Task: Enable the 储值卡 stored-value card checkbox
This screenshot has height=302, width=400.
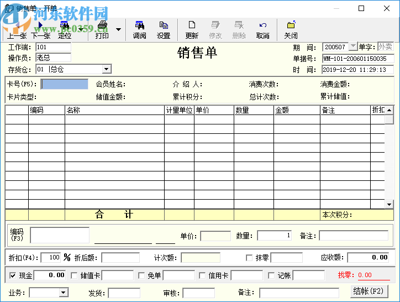Action: [x=74, y=275]
